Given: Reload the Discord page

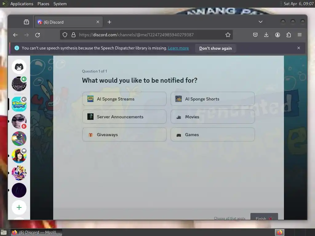Looking at the screenshot, I should (38, 35).
